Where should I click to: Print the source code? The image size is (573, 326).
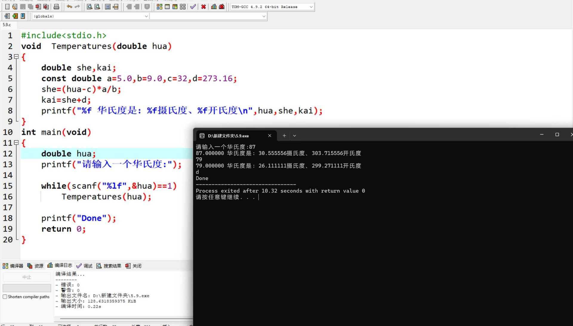pyautogui.click(x=56, y=7)
